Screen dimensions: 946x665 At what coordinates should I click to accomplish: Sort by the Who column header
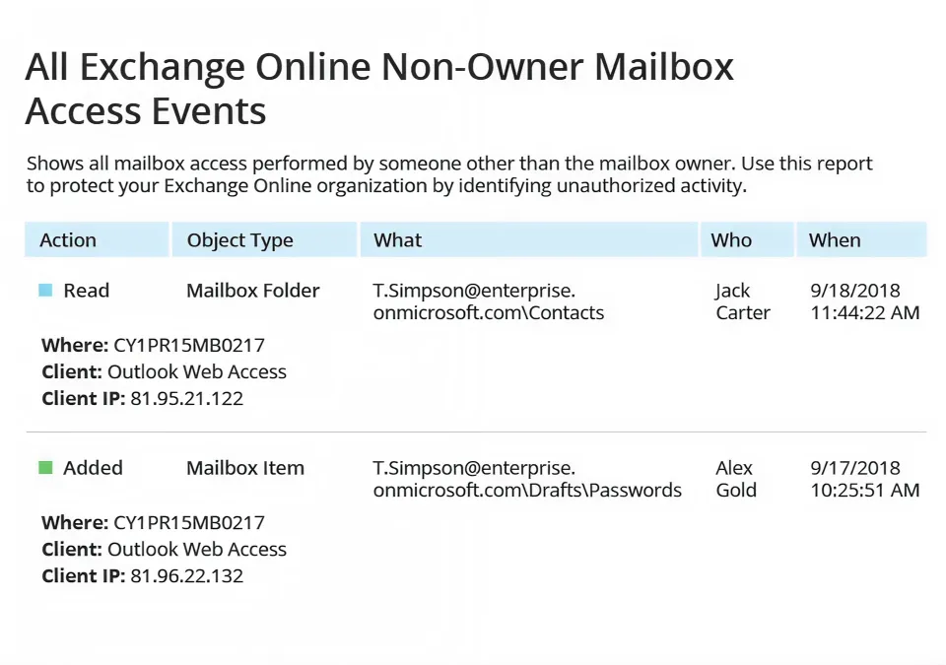click(x=731, y=239)
